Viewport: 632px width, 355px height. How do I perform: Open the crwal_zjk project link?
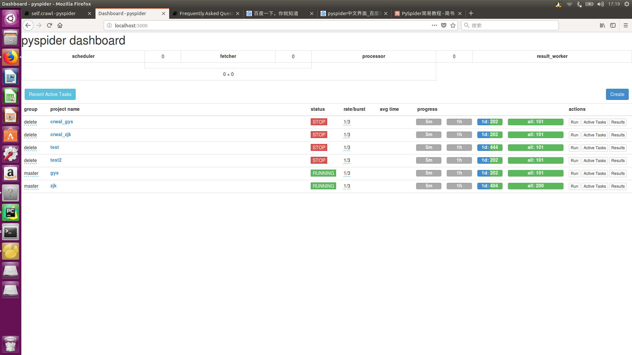(x=61, y=134)
